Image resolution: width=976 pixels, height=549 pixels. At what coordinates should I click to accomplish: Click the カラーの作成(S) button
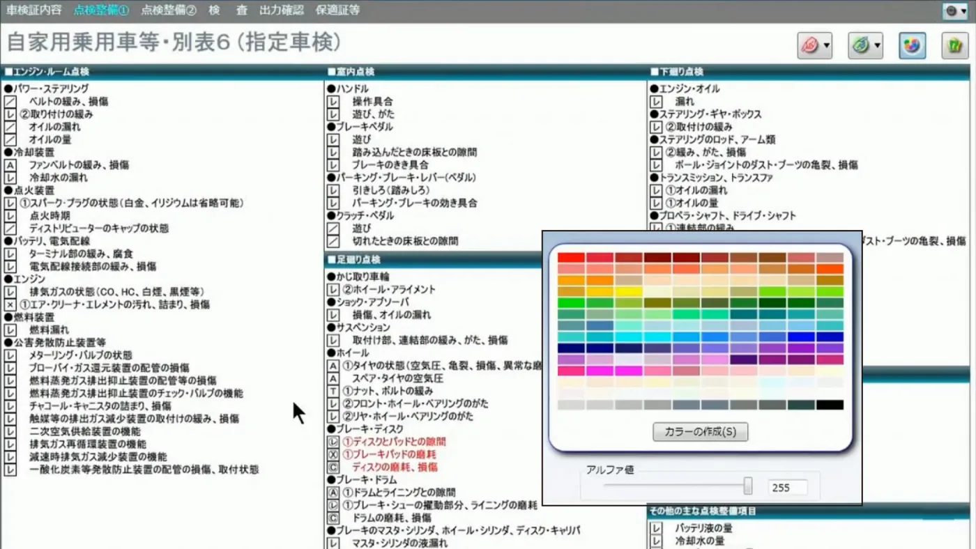pyautogui.click(x=700, y=432)
